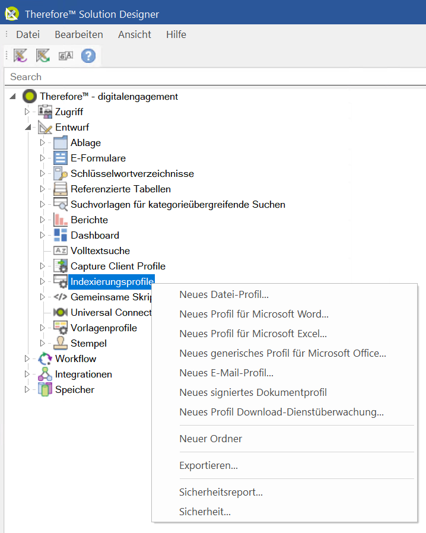Expand the Speicher node
426x533 pixels.
27,389
